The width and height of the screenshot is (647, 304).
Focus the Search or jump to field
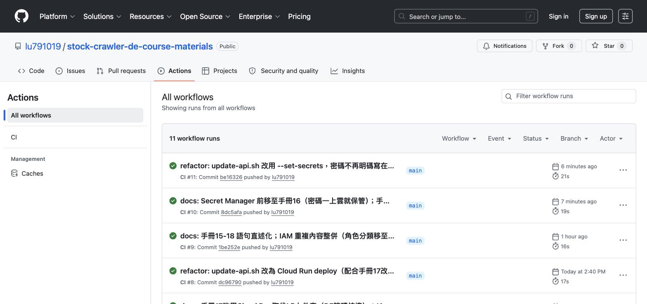click(466, 16)
